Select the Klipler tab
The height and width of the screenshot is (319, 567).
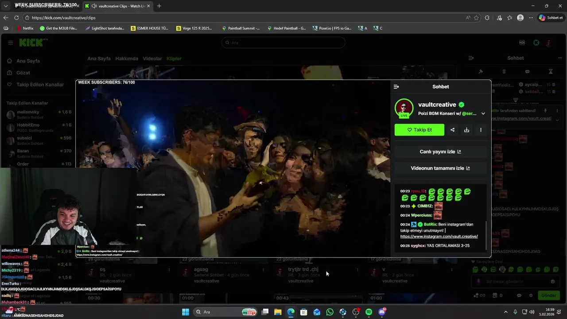(174, 58)
